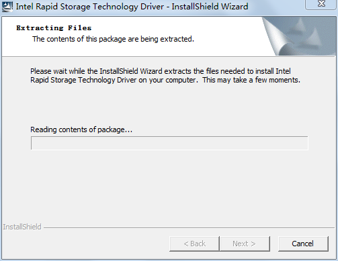Click the grayed-out Next button
The width and height of the screenshot is (338, 261).
pos(245,244)
